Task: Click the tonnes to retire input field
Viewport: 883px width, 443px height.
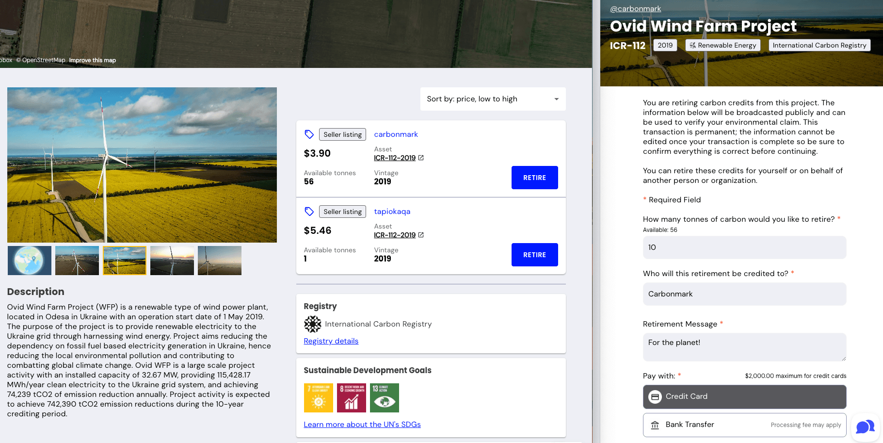Action: click(744, 247)
